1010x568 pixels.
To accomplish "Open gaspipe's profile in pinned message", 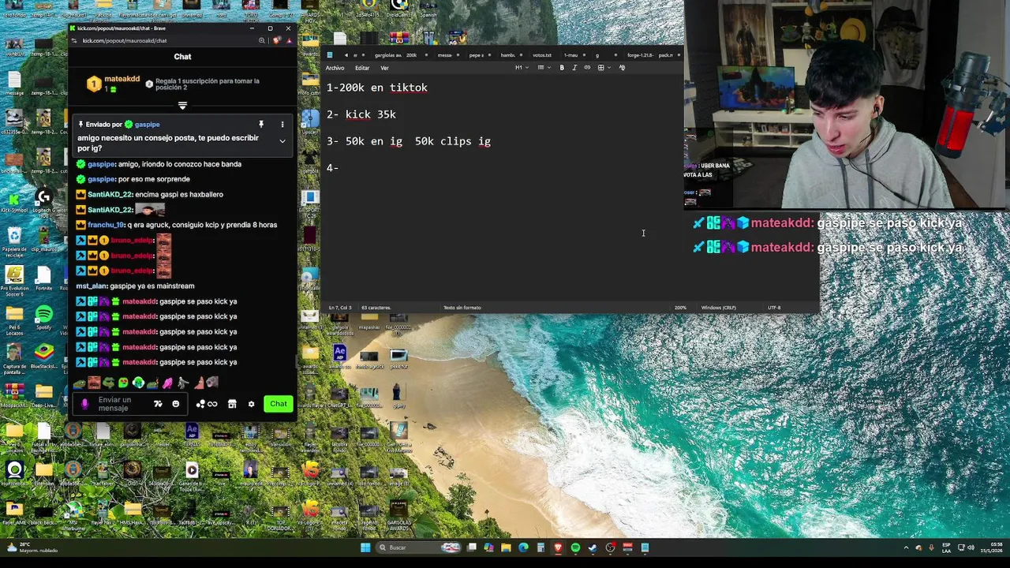I will (x=147, y=125).
